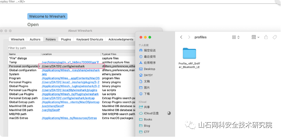Open Temp folder path link
The height and width of the screenshot is (137, 281).
point(70,62)
